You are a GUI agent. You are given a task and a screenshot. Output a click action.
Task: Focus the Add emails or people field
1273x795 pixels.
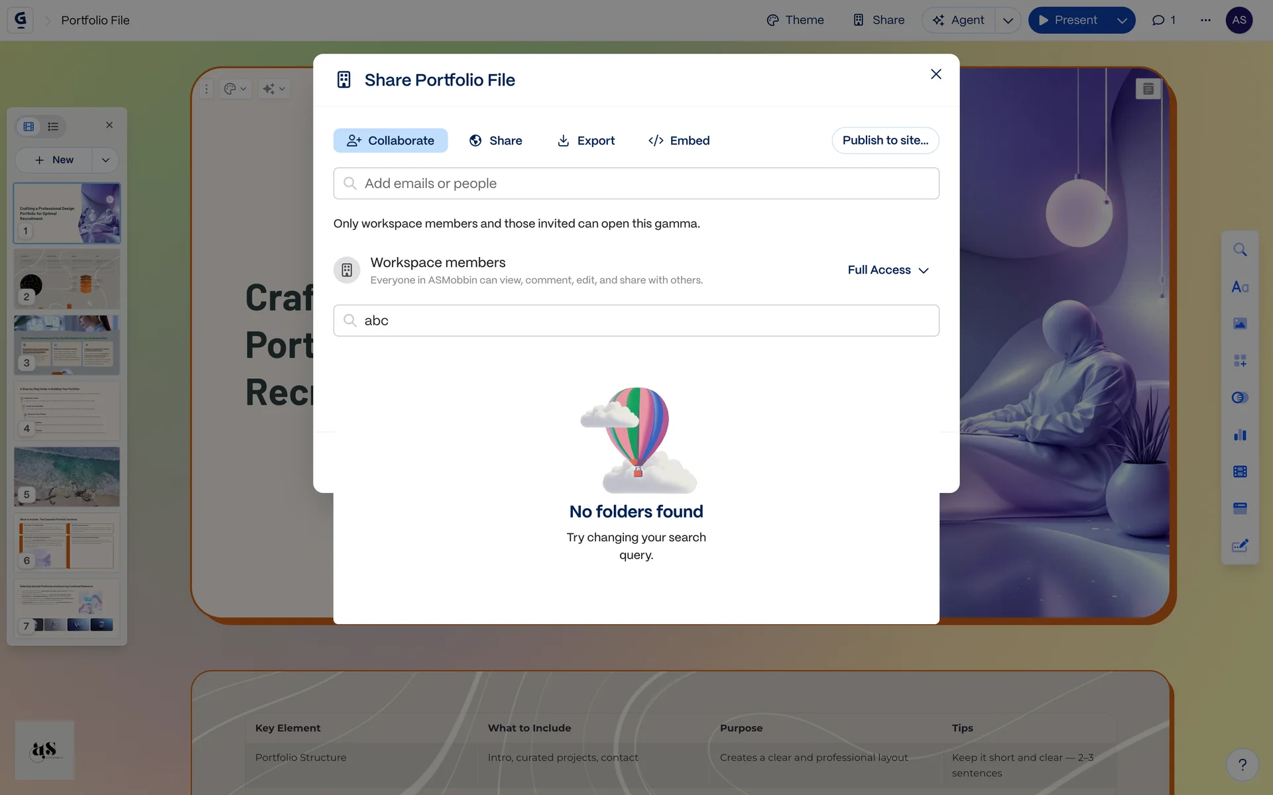636,184
